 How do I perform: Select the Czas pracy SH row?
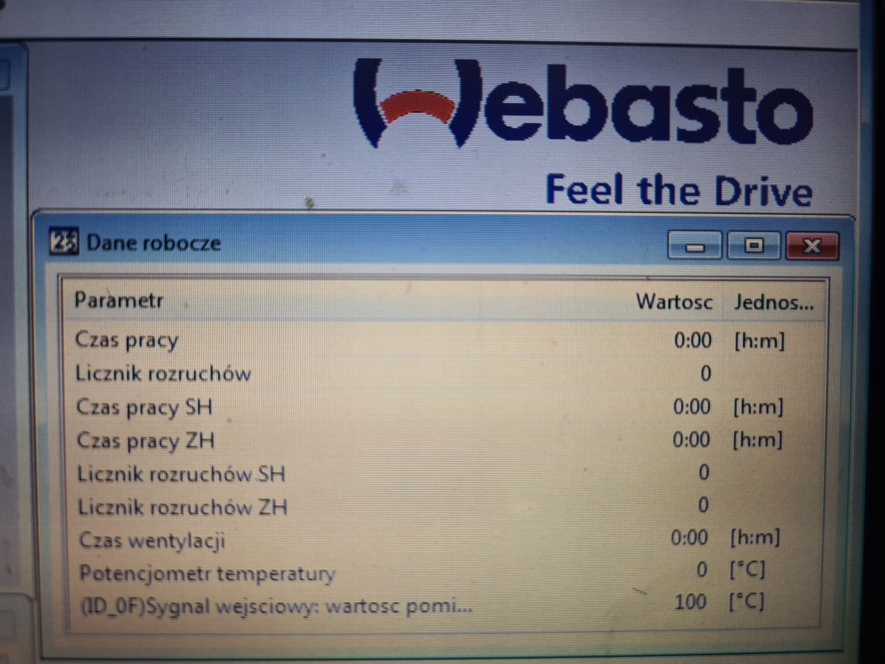(144, 408)
